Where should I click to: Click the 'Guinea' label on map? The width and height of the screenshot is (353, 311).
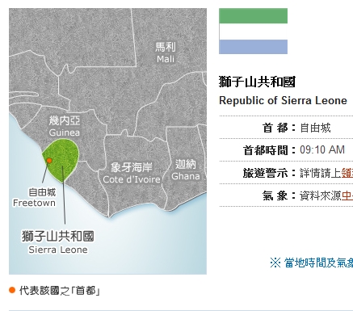[x=65, y=132]
